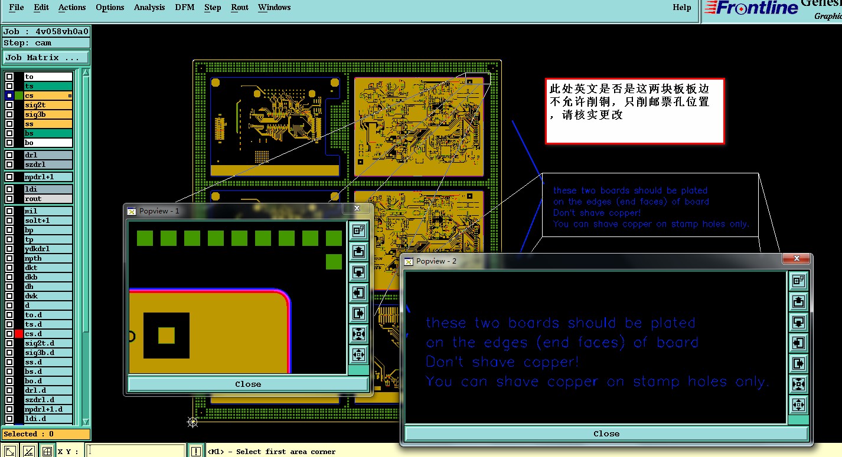Pan left in Popview 1
Image resolution: width=842 pixels, height=457 pixels.
[x=358, y=292]
